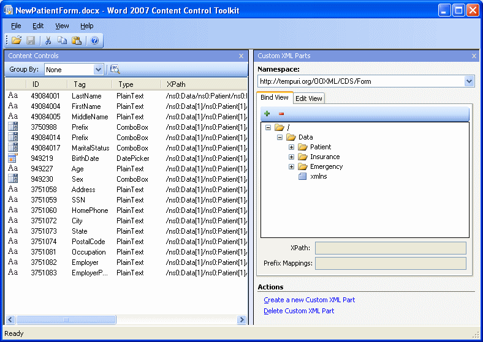Select the SSN row

coord(126,200)
